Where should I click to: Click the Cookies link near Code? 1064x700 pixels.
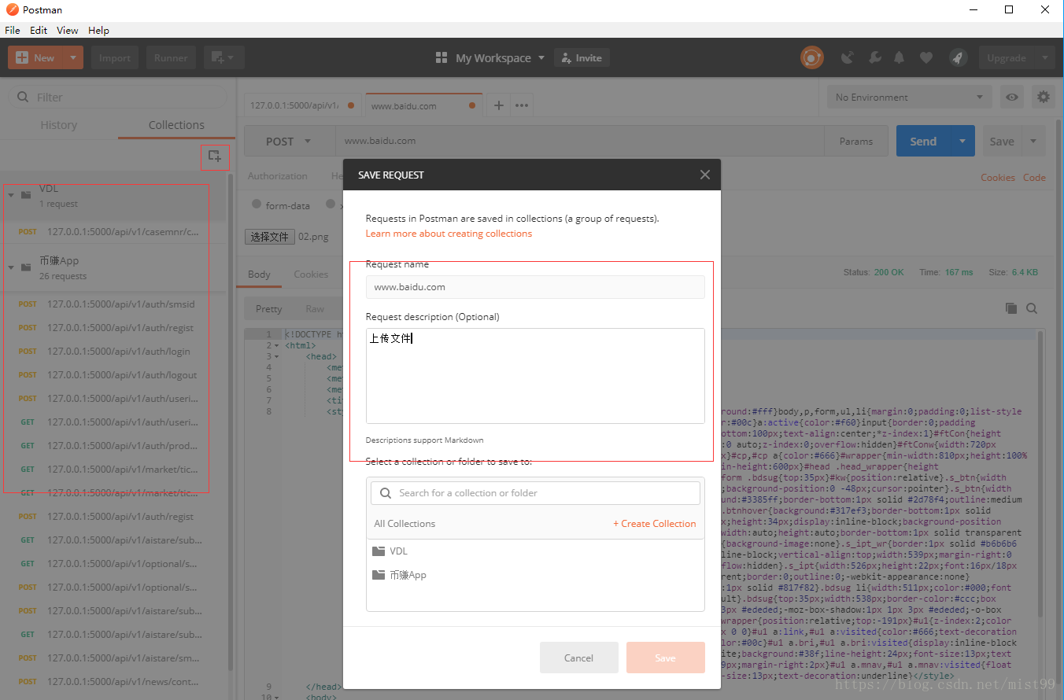[998, 178]
